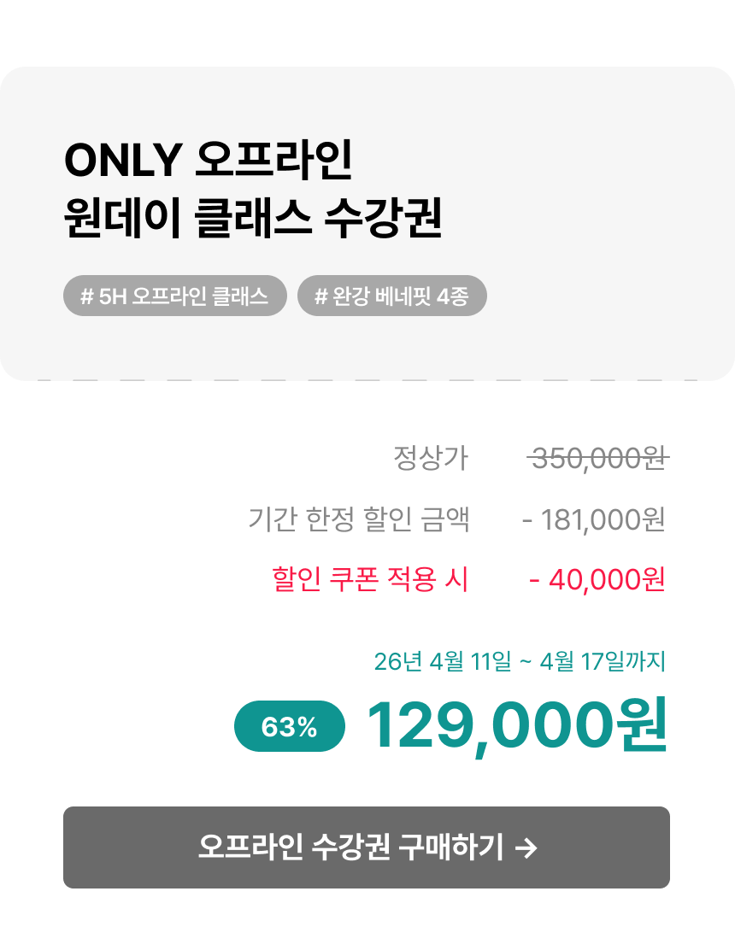Click the - 181,000원 discount amount
Viewport: 735px width, 950px height.
click(593, 519)
